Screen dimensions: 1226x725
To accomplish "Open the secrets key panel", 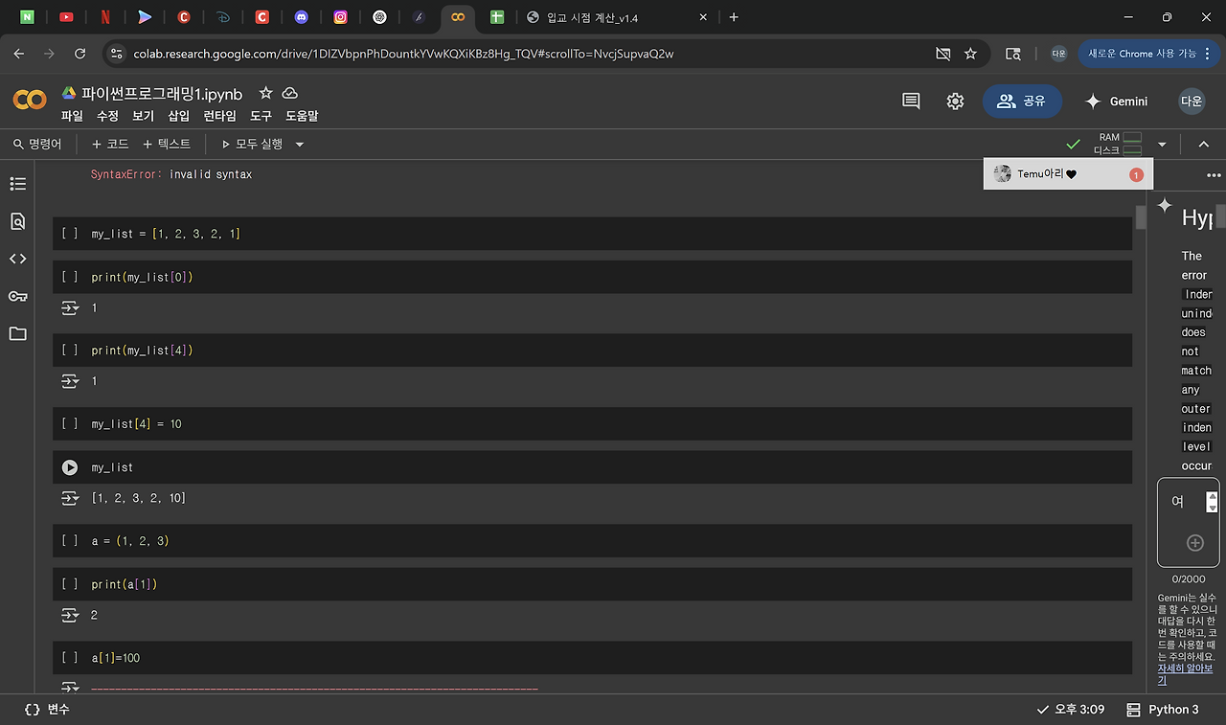I will tap(17, 296).
